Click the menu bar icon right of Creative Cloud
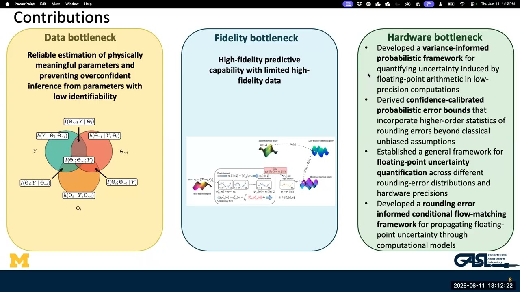The image size is (520, 292). 418,4
